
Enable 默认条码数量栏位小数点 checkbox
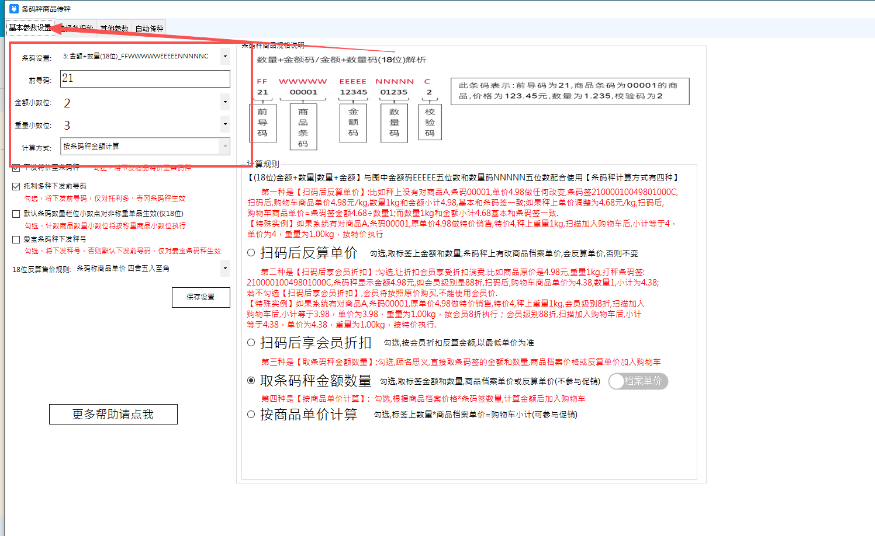16,214
